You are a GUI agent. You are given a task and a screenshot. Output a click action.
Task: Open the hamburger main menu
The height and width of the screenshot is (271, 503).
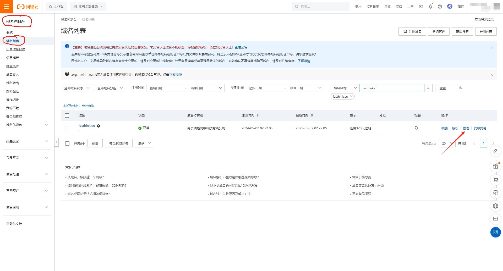7,7
